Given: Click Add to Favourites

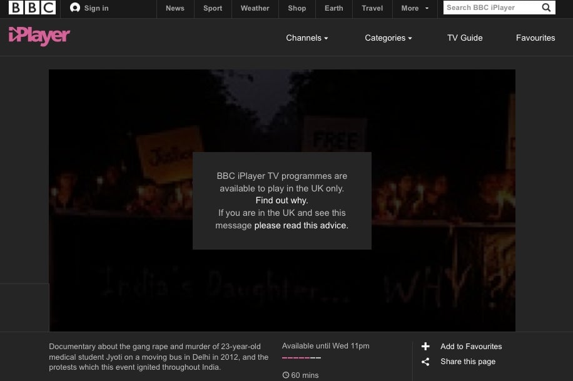Looking at the screenshot, I should pos(471,346).
